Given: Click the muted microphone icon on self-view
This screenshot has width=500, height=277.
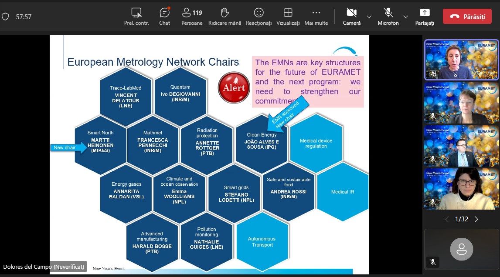Looking at the screenshot, I should tap(432, 262).
